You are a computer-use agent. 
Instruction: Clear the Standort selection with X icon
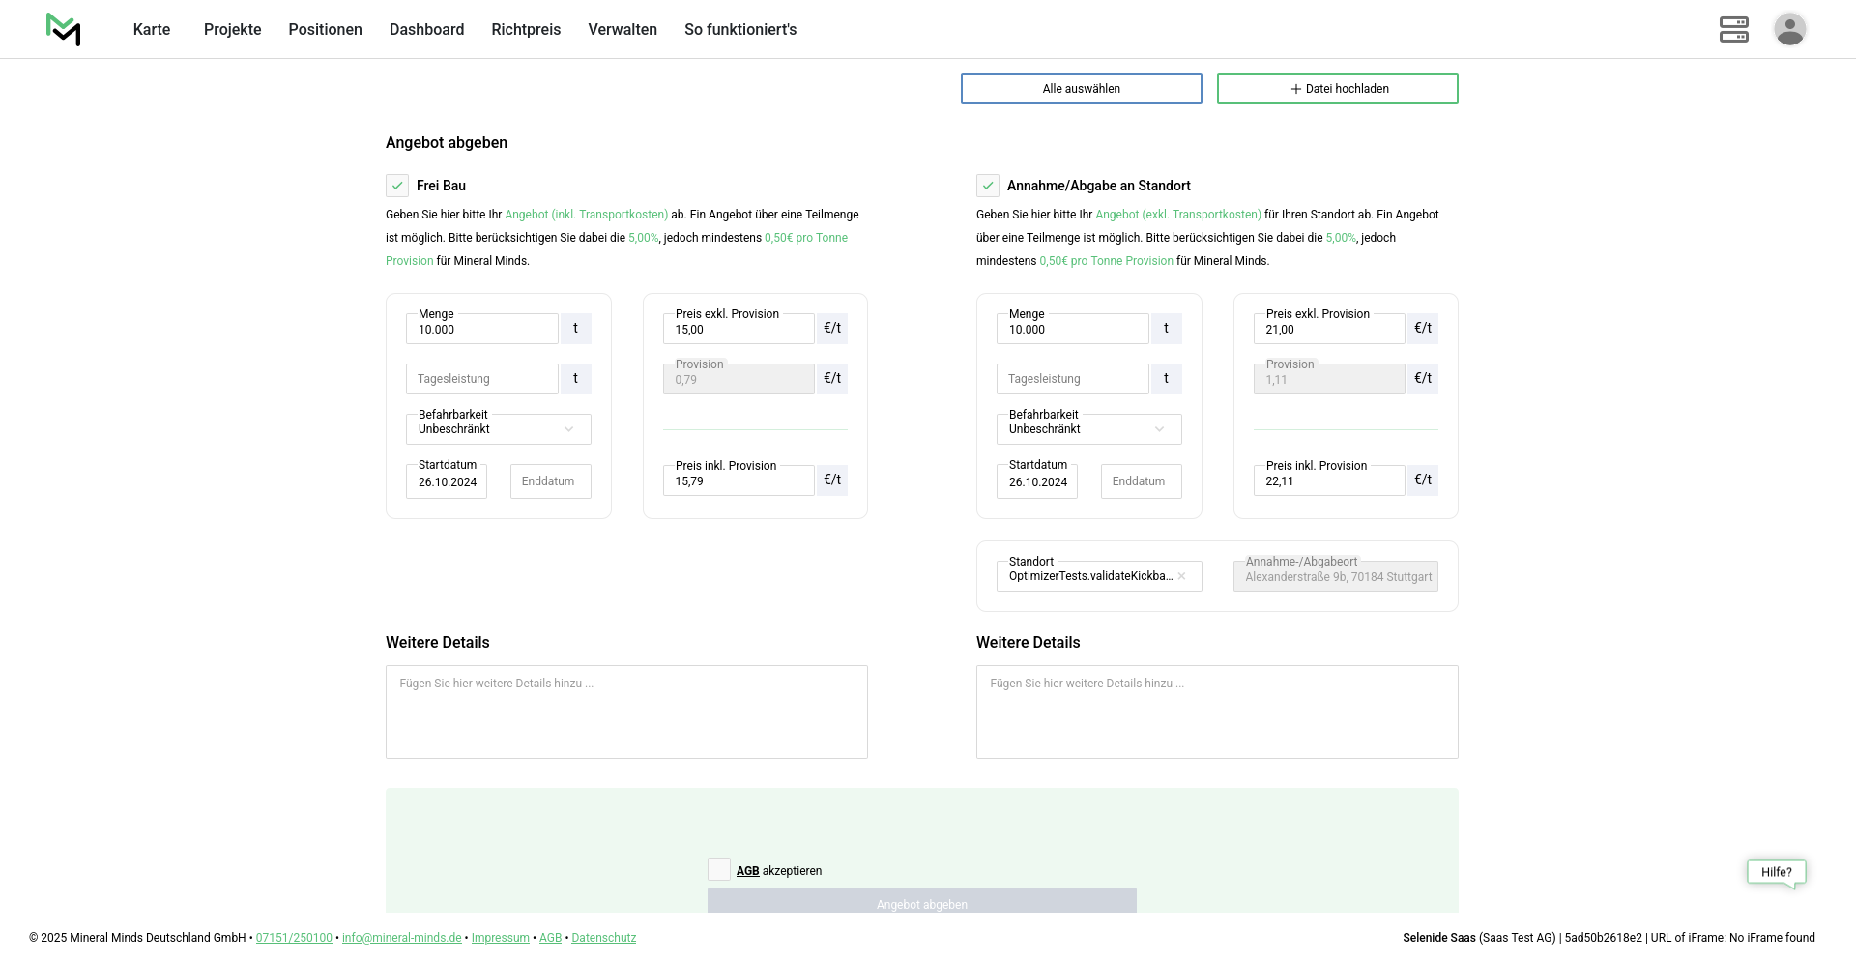[x=1181, y=576]
